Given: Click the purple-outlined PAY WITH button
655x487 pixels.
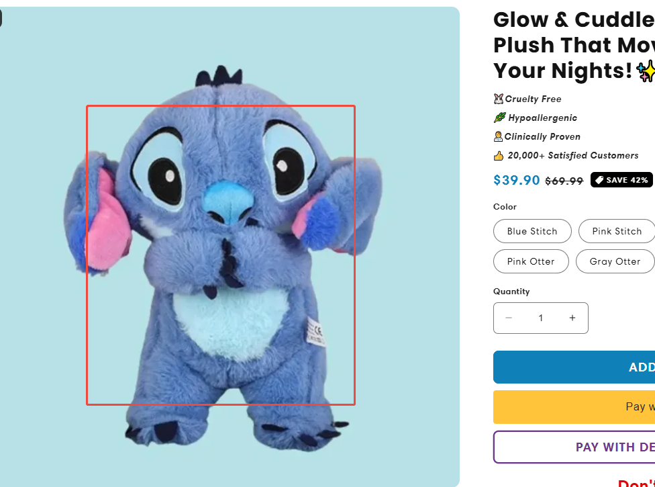Looking at the screenshot, I should (574, 447).
